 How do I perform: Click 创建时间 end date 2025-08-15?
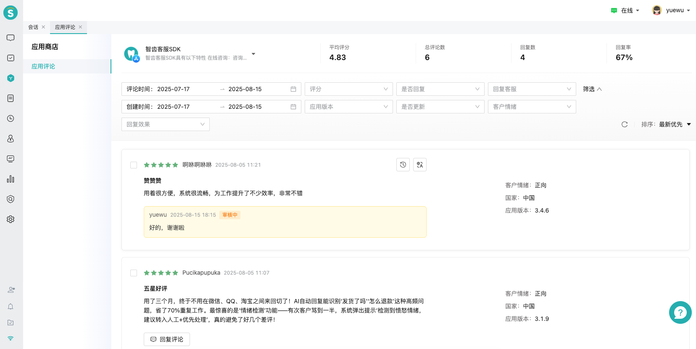[245, 107]
